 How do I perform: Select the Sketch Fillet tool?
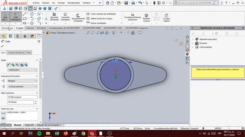(39, 23)
